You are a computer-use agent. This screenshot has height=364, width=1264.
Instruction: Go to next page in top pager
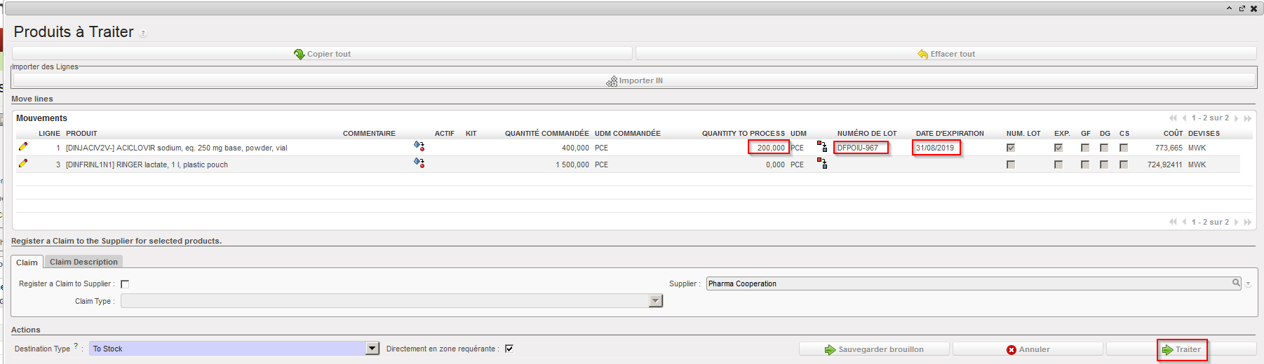1237,118
